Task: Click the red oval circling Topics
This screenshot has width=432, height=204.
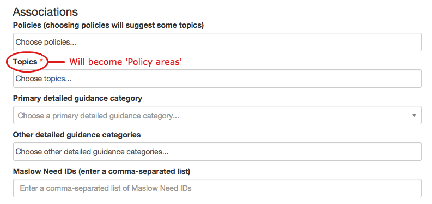Action: [27, 62]
